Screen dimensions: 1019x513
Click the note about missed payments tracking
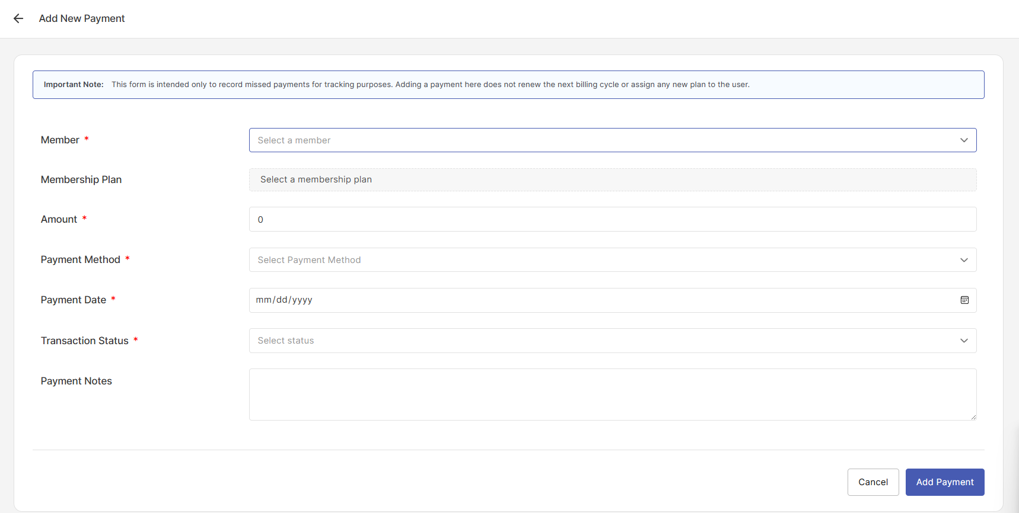coord(431,85)
